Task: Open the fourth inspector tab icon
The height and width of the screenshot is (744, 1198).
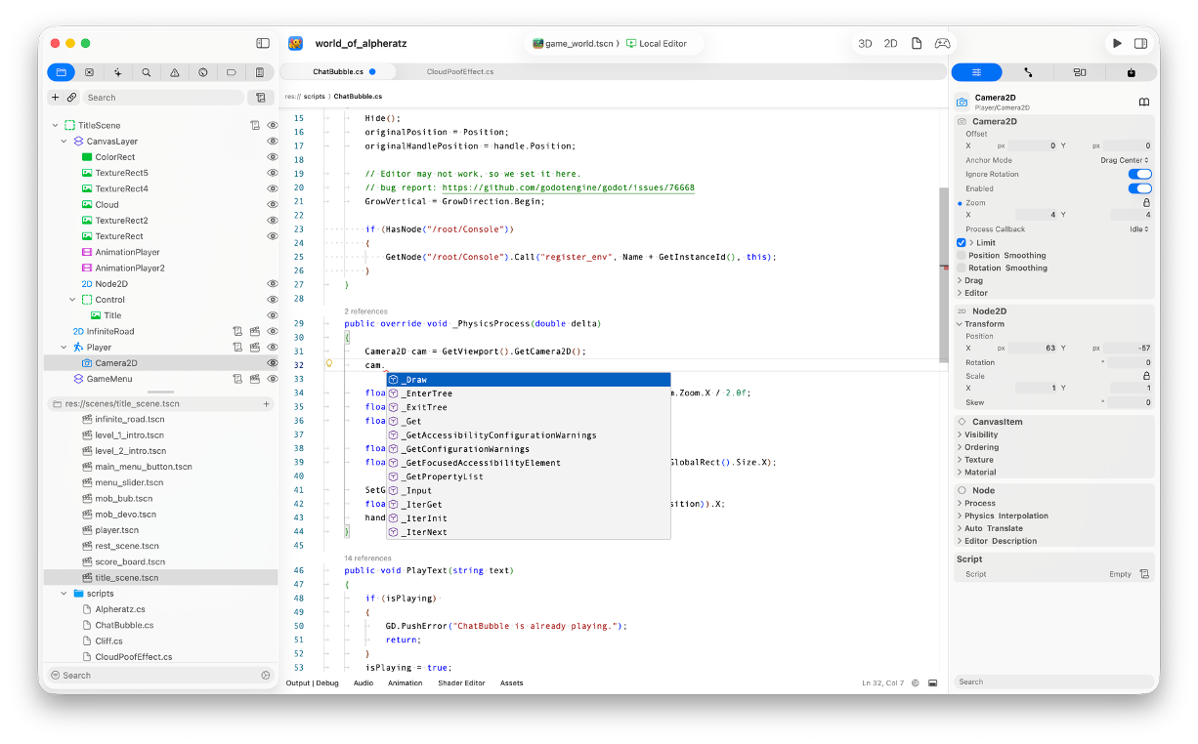Action: coord(1132,72)
